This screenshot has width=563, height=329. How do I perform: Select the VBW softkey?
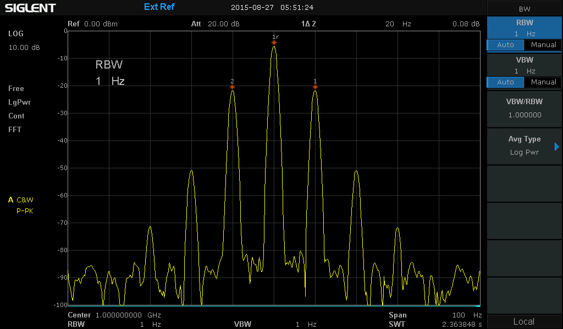point(524,65)
